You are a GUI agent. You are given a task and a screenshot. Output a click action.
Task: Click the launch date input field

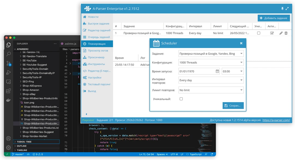197,71
